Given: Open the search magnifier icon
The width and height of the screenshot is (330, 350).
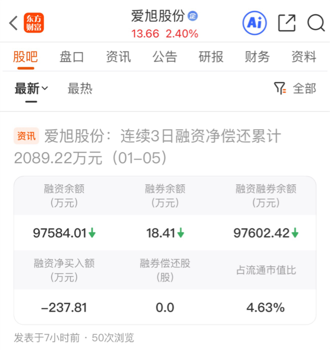Looking at the screenshot, I should click(316, 23).
